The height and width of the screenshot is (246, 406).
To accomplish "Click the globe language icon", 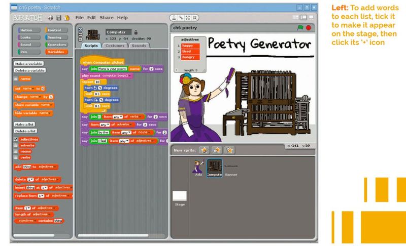I will pos(50,18).
